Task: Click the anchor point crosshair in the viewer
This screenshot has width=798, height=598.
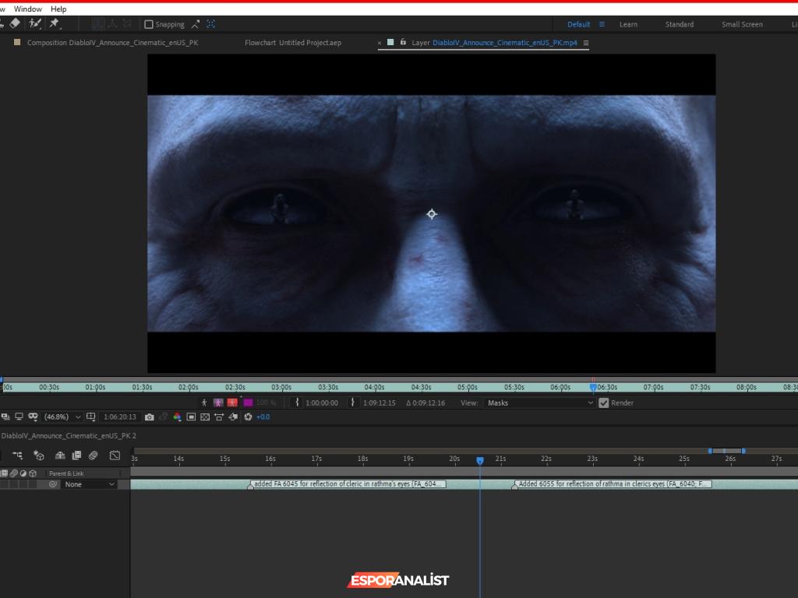Action: point(432,214)
